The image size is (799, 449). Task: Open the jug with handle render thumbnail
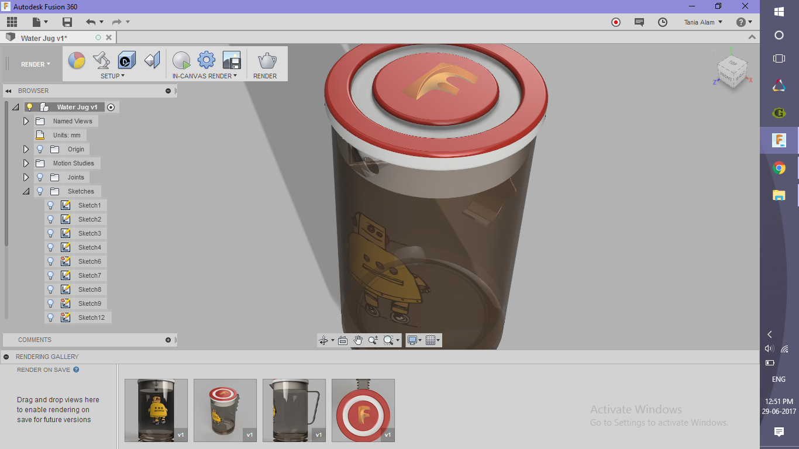294,410
